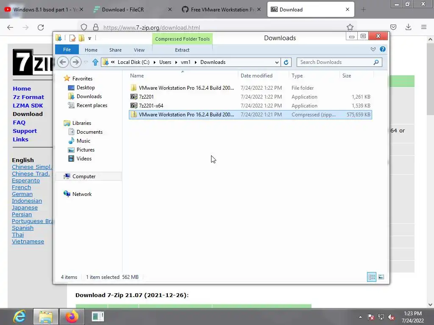Open Firefox downloads panel
Viewport: 434px width, 325px height.
(x=408, y=27)
